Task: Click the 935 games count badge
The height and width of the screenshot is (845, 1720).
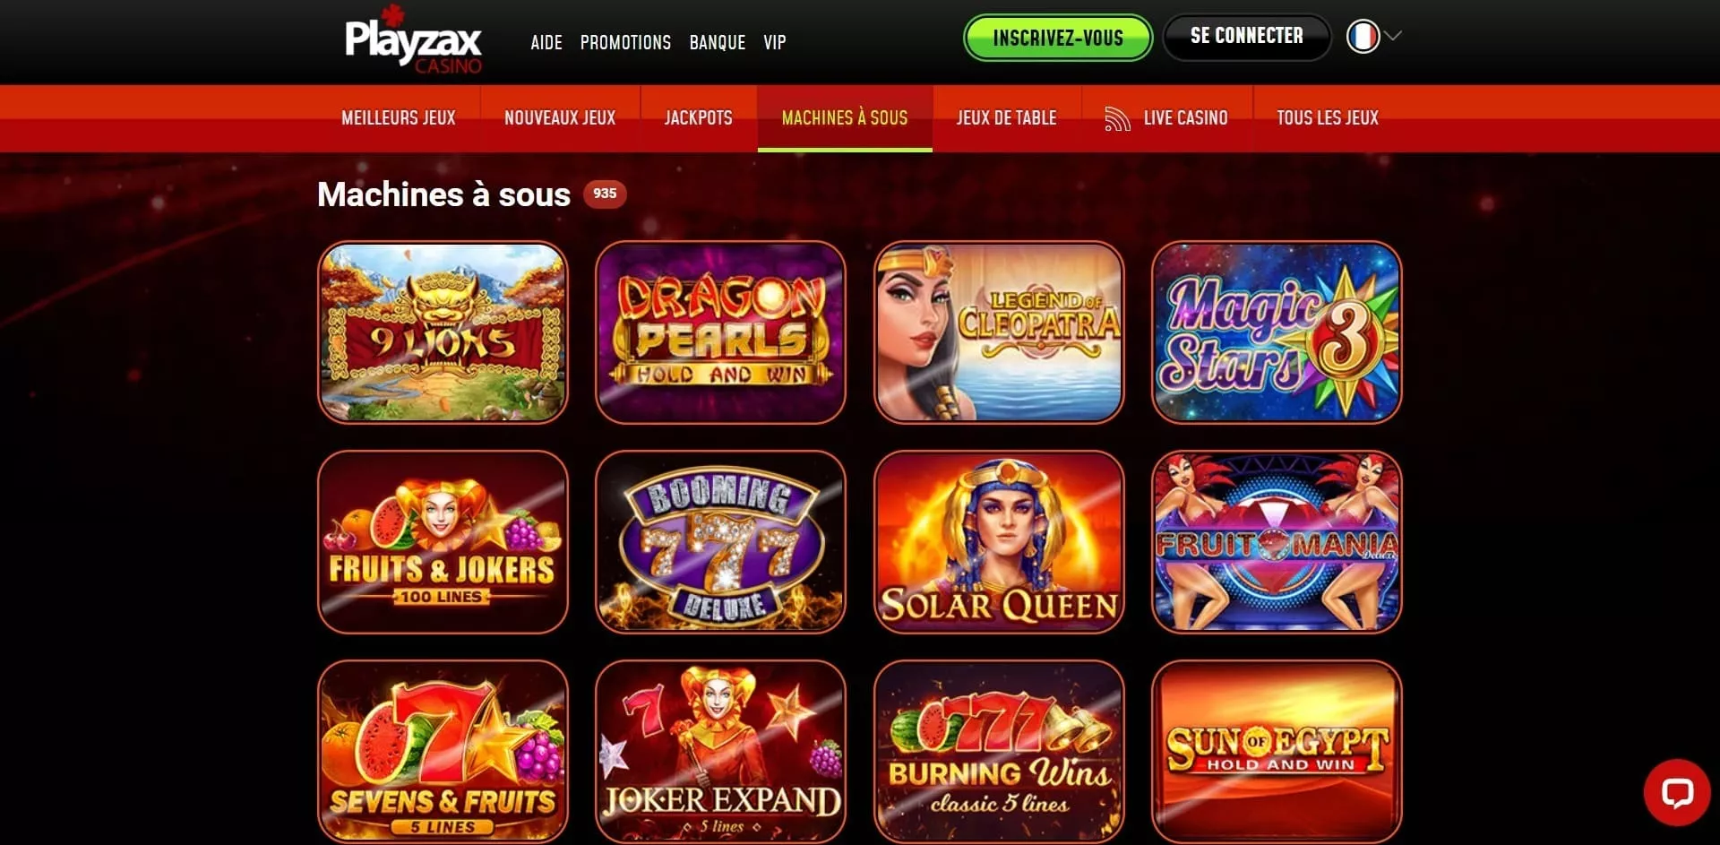Action: 605,194
